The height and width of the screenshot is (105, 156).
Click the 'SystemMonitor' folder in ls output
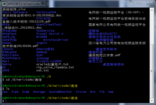(x=60, y=92)
